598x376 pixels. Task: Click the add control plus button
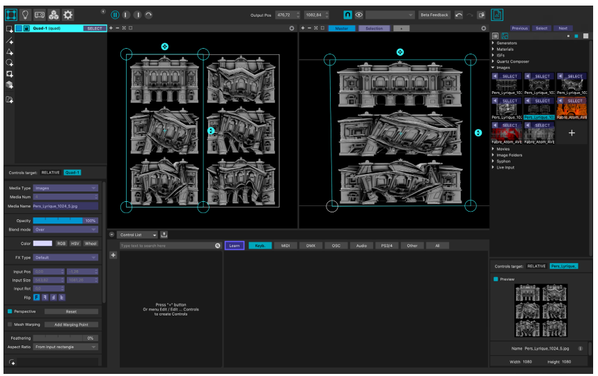[113, 255]
